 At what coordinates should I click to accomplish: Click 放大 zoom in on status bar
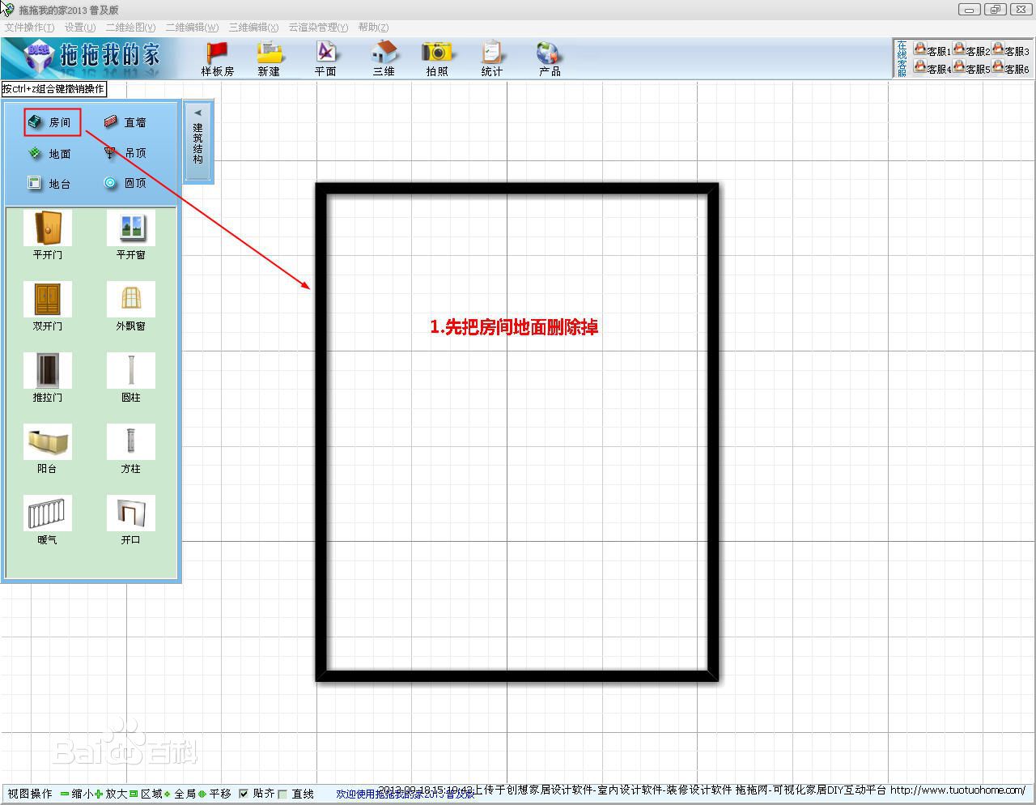click(111, 794)
